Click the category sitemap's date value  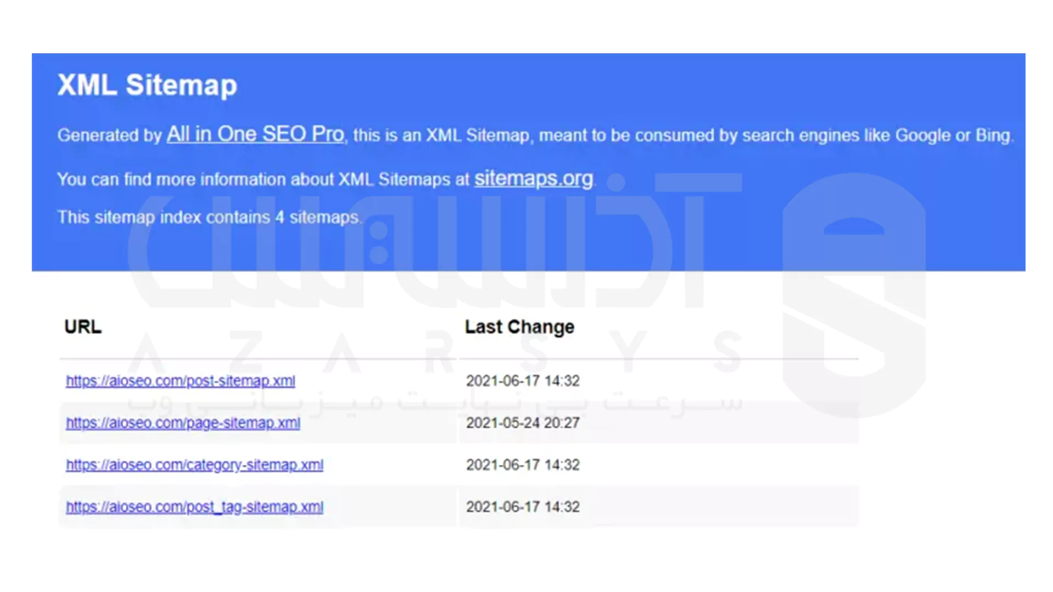[x=523, y=464]
